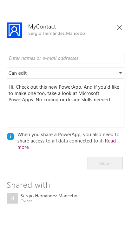Screen dimensions: 132x227
Task: Click the word 'more' in the link
Action: [23, 147]
